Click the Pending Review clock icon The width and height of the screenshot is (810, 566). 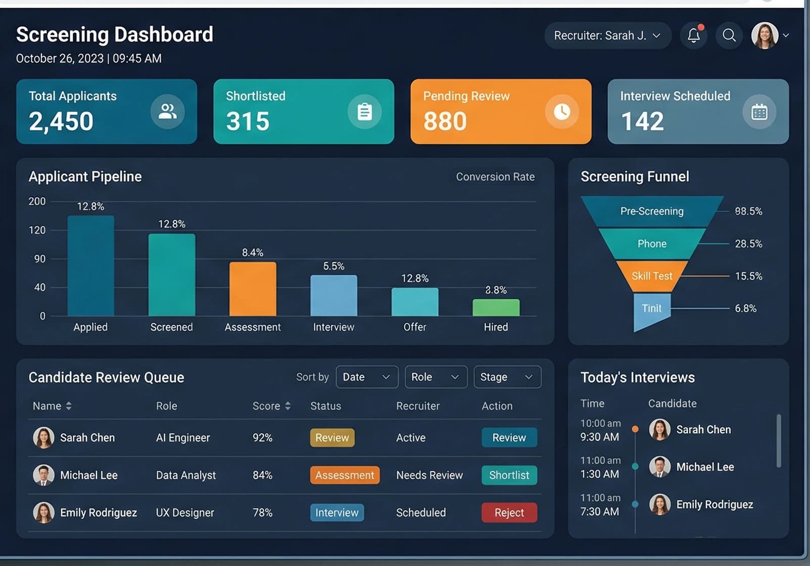click(x=562, y=112)
